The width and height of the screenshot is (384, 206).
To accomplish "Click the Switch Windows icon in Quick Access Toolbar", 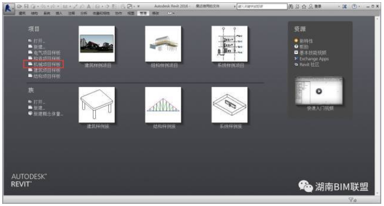I will [x=129, y=6].
